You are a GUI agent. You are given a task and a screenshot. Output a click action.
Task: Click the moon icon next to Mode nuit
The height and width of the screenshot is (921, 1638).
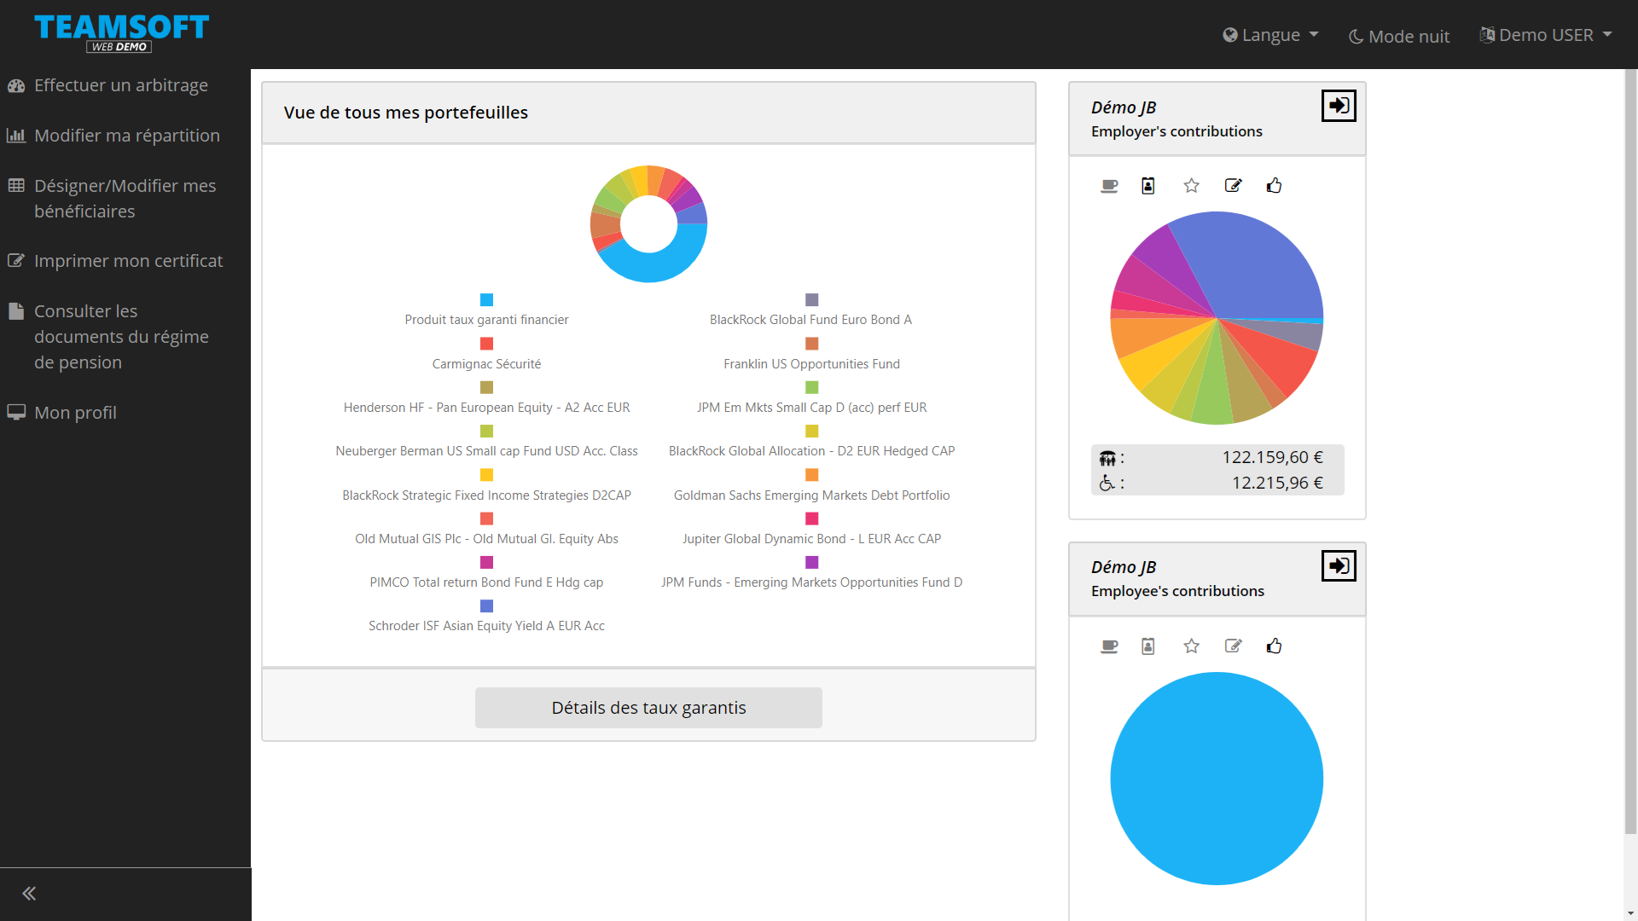[1356, 37]
